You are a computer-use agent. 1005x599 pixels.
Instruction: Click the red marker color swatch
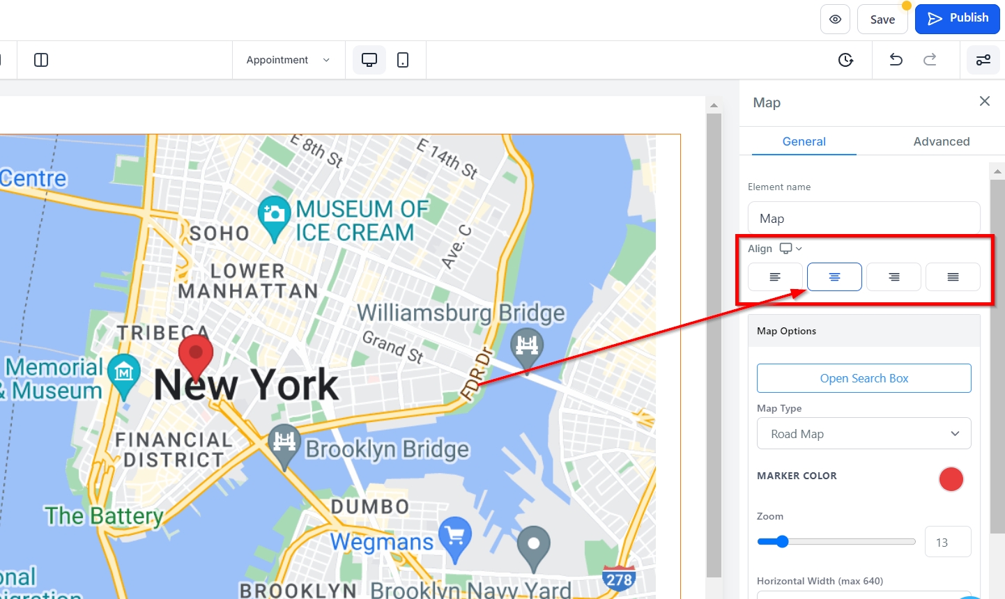pos(951,479)
